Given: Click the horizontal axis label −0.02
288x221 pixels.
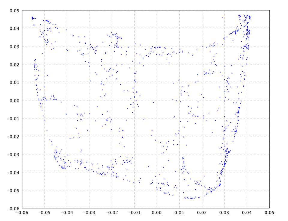Looking at the screenshot, I should pyautogui.click(x=112, y=213).
